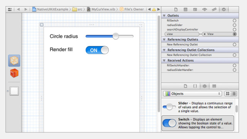Image resolution: width=247 pixels, height=139 pixels.
Task: Select the fillSwitchHandler: action label
Action: coord(178,65)
